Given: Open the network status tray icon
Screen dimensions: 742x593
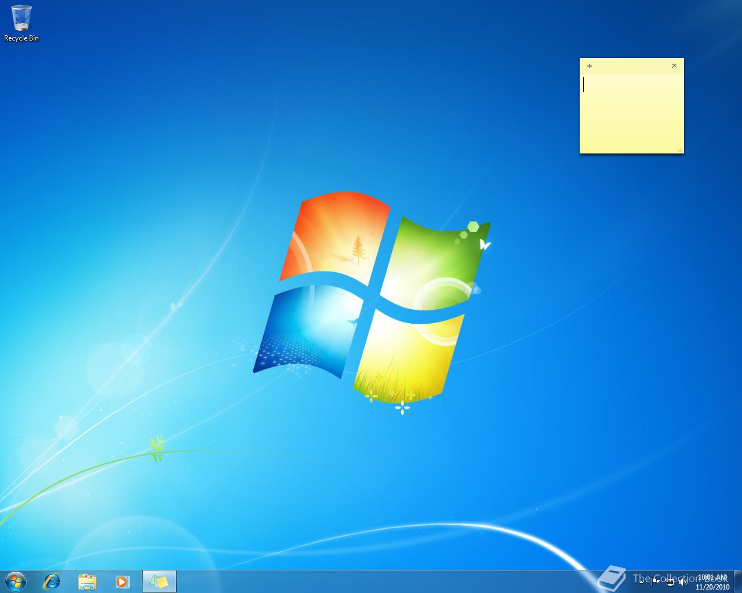Looking at the screenshot, I should coord(670,582).
